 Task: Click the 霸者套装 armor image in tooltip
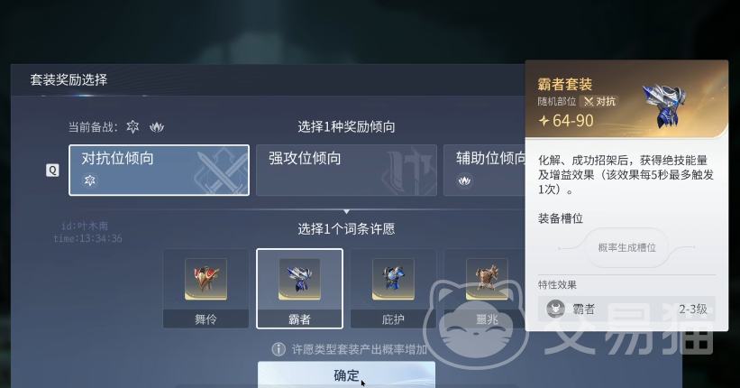(x=665, y=106)
